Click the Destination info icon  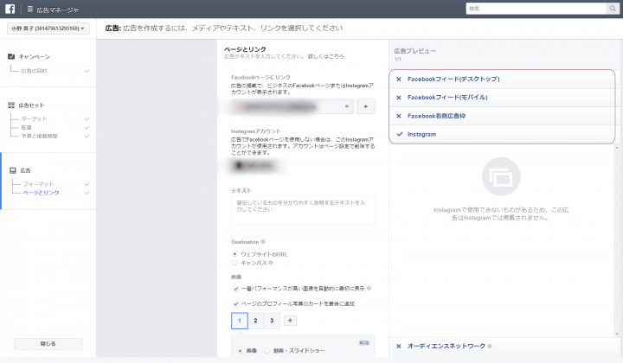(x=263, y=242)
